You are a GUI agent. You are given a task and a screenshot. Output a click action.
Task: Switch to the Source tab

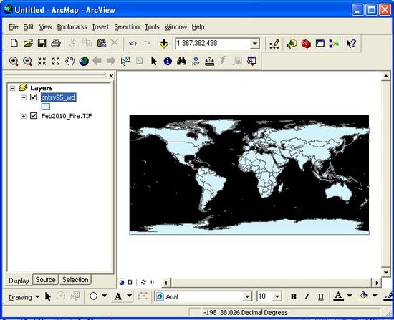tap(45, 280)
